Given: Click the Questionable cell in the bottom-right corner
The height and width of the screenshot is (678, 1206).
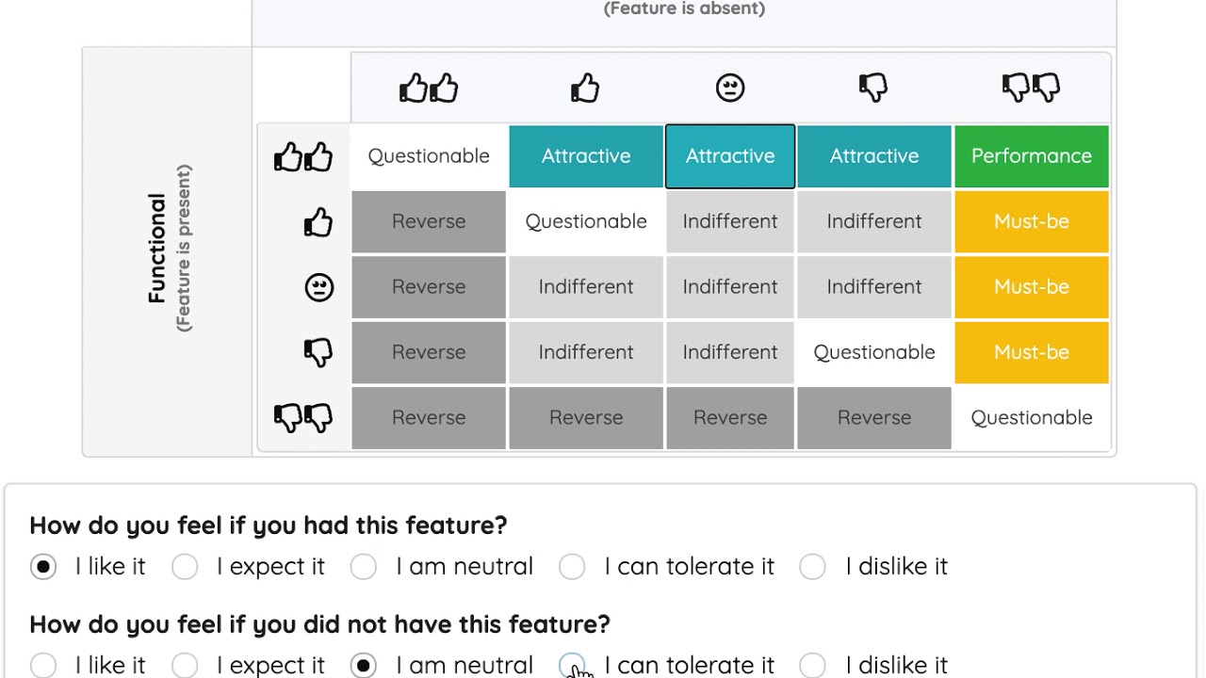Looking at the screenshot, I should (x=1031, y=417).
